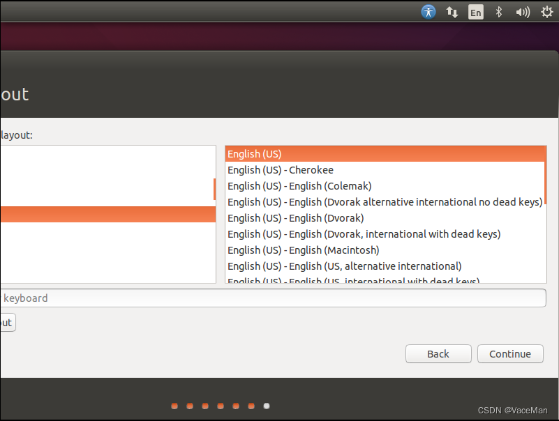Open the sound volume menu

(522, 12)
